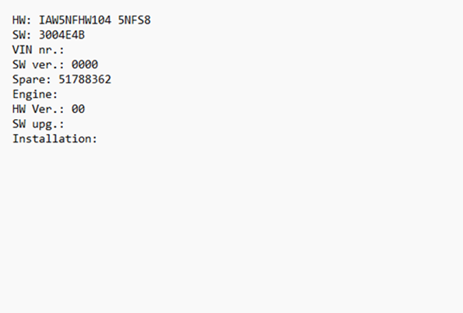Click the SW ver. label
The image size is (463, 313).
pyautogui.click(x=38, y=65)
